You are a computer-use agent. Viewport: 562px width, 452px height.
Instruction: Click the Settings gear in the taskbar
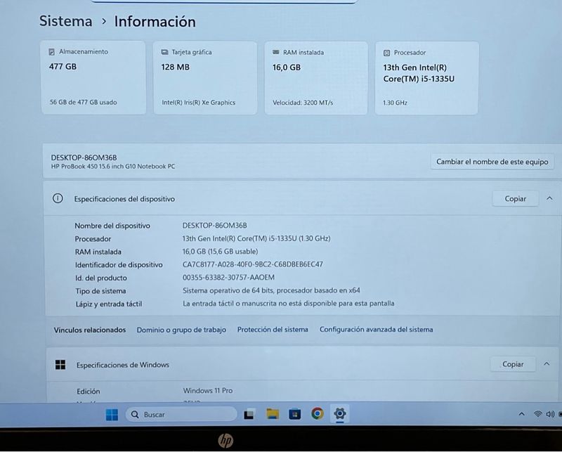pos(339,413)
